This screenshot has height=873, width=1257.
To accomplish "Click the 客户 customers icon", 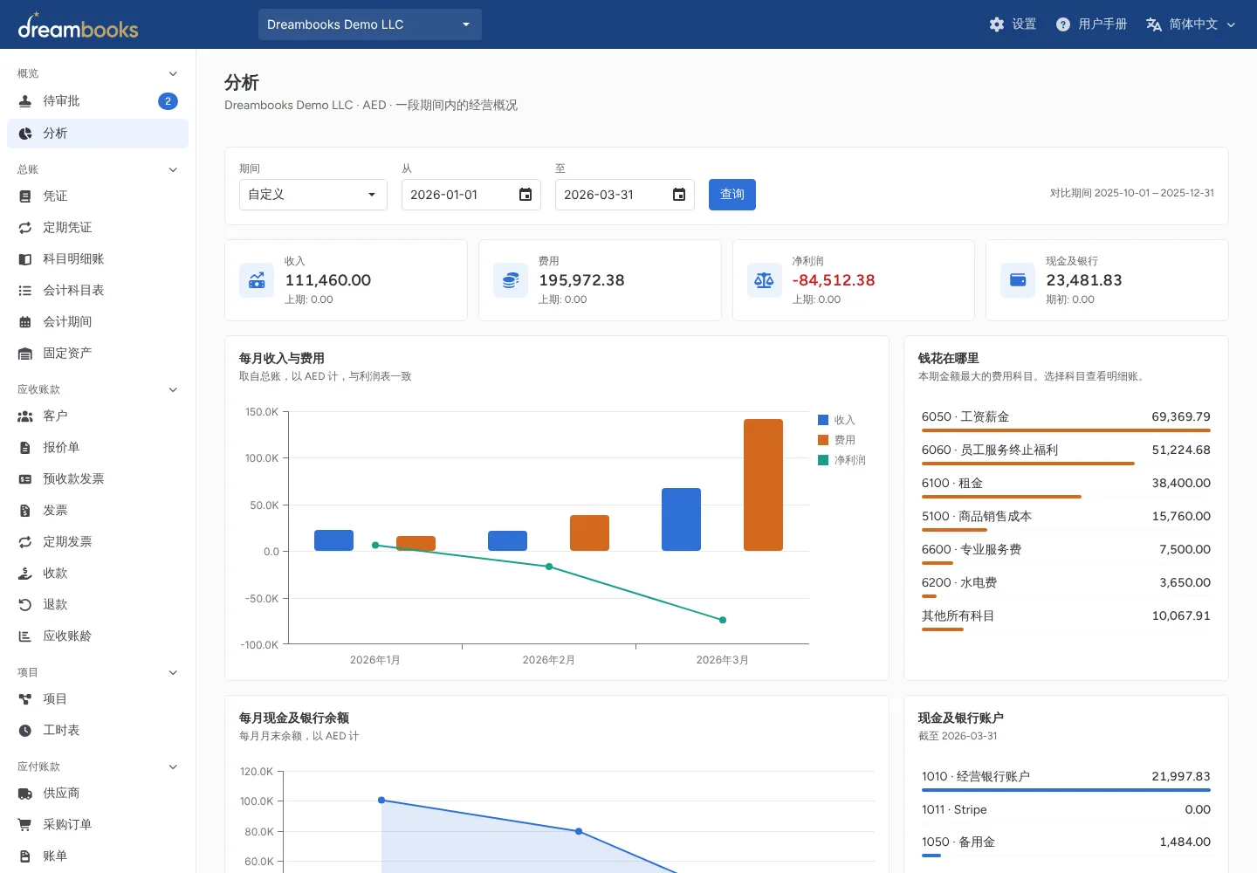I will tap(25, 416).
